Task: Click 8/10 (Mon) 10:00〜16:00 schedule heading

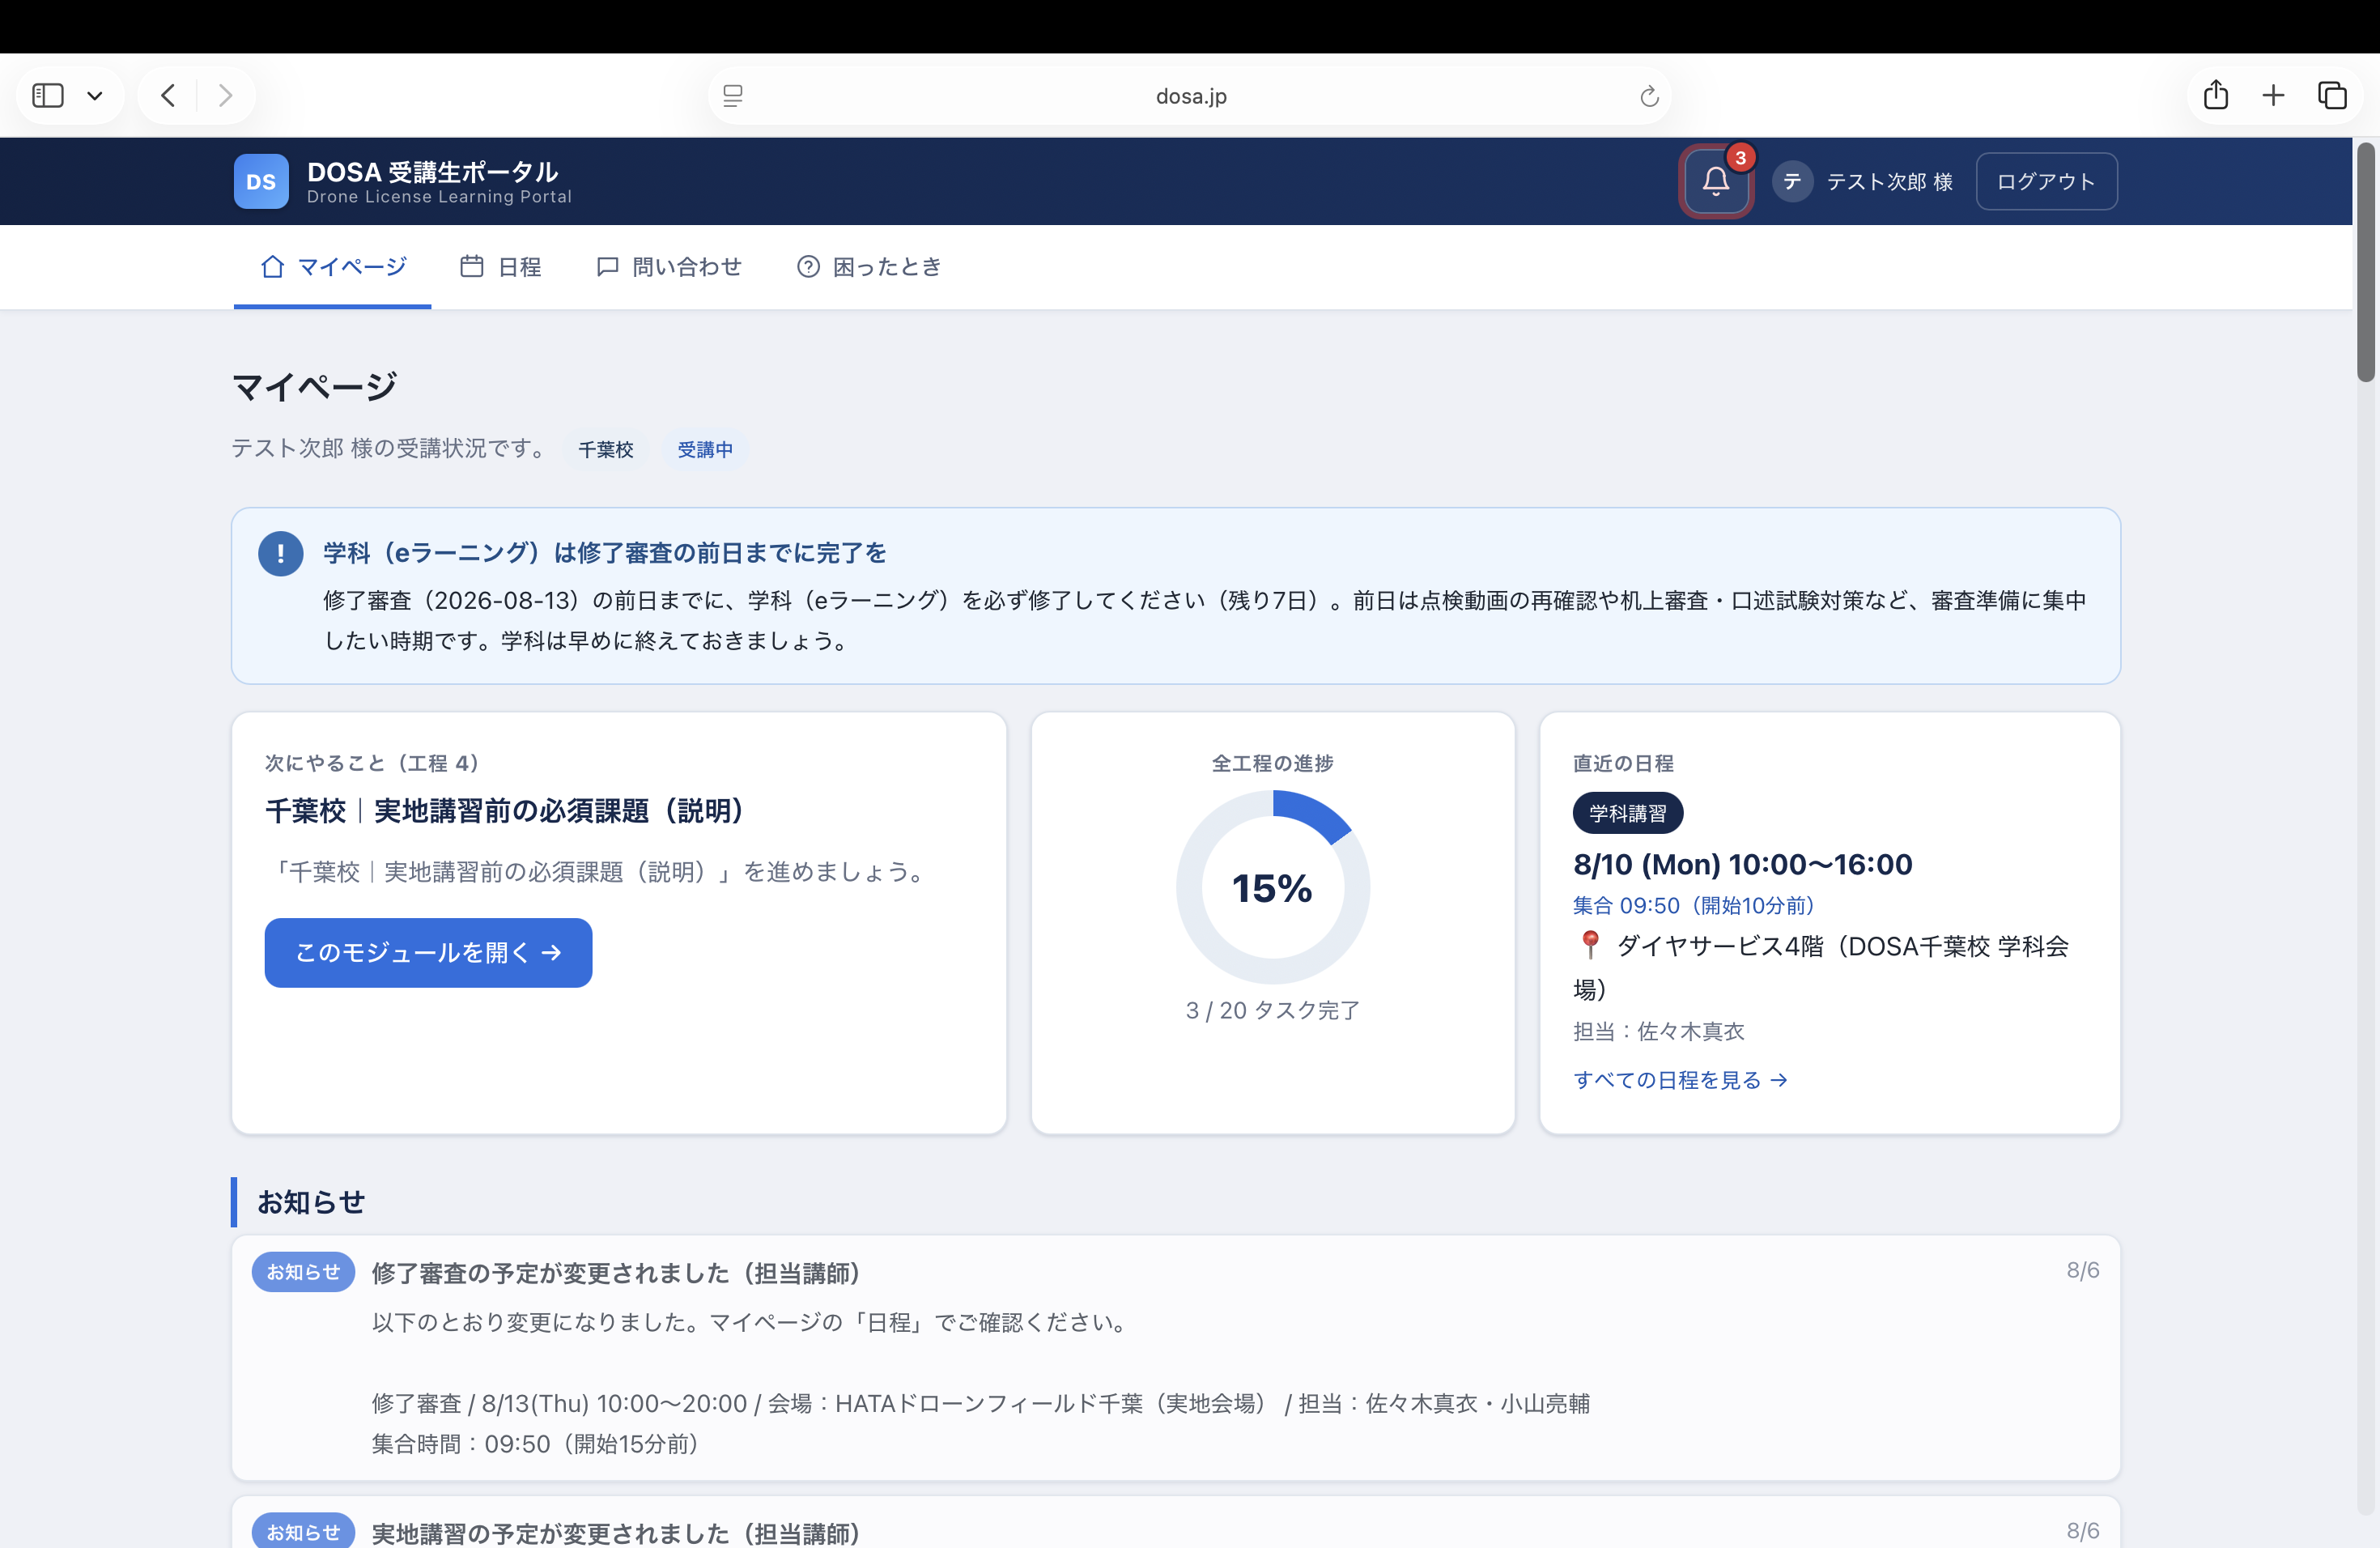Action: [1742, 864]
